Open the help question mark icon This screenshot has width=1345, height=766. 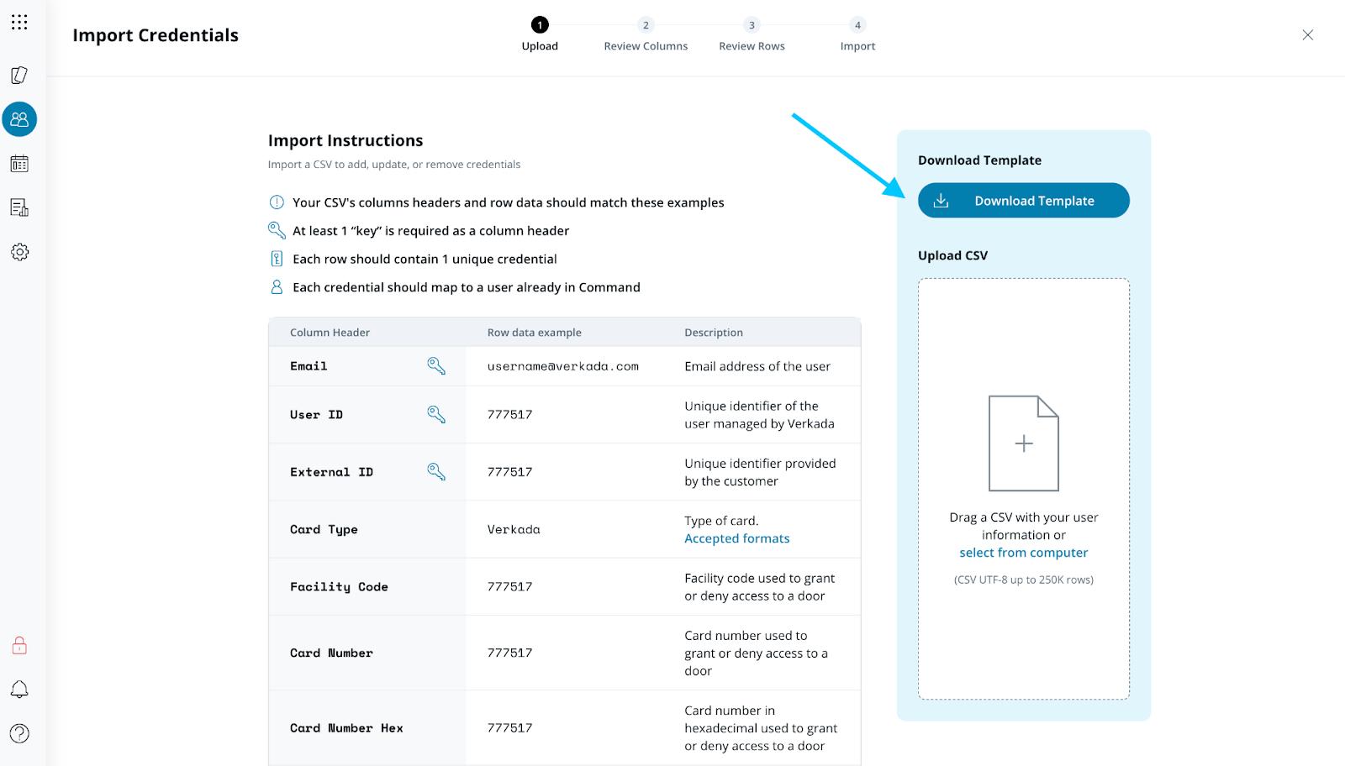pos(19,733)
